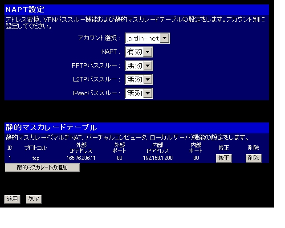Open the L2TPパススルー dropdown

tap(139, 79)
